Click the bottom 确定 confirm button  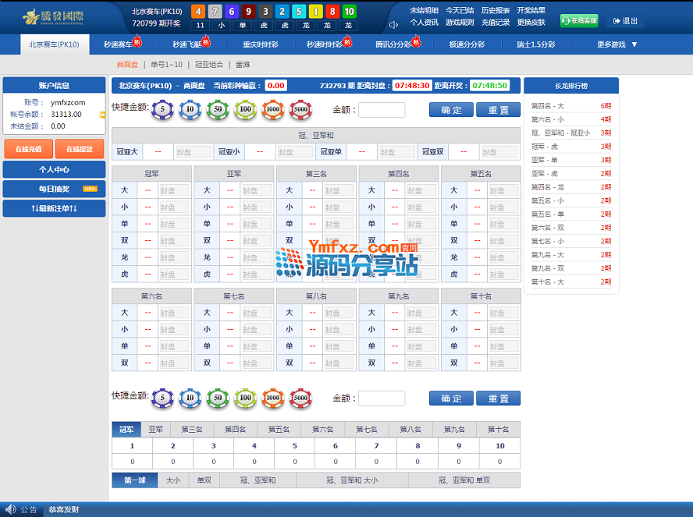(451, 398)
